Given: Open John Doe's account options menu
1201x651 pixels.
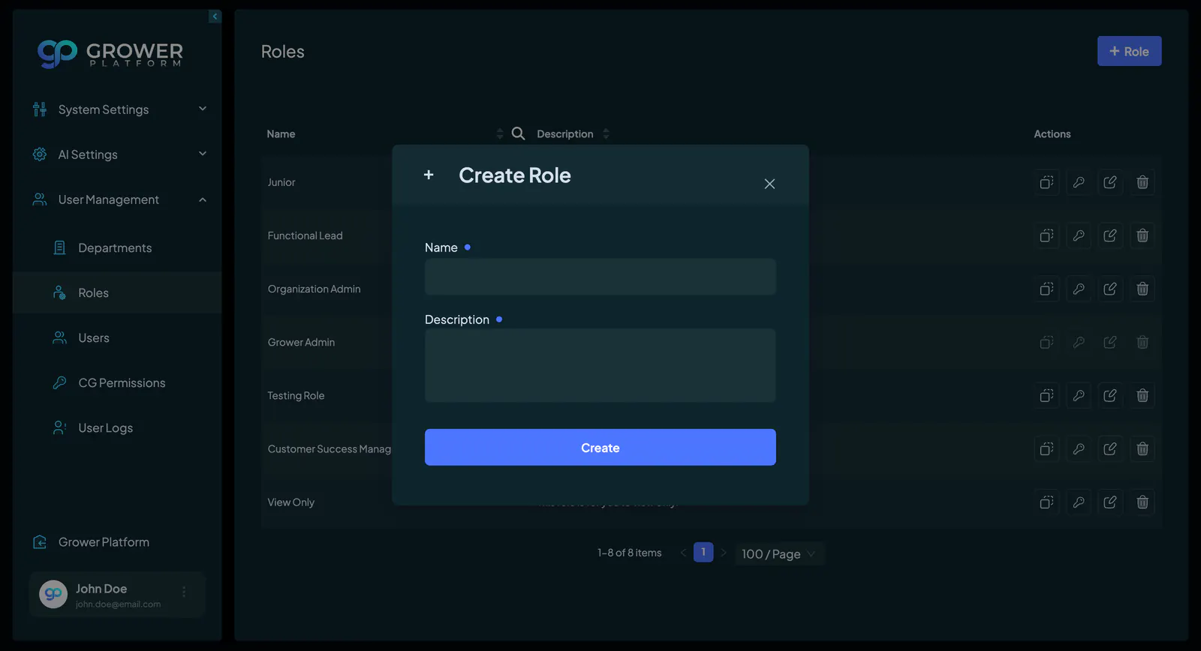Looking at the screenshot, I should pos(184,592).
